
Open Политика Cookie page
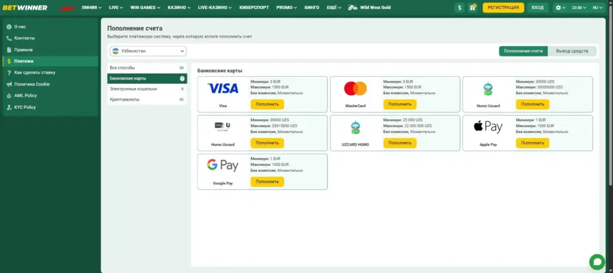coord(50,84)
